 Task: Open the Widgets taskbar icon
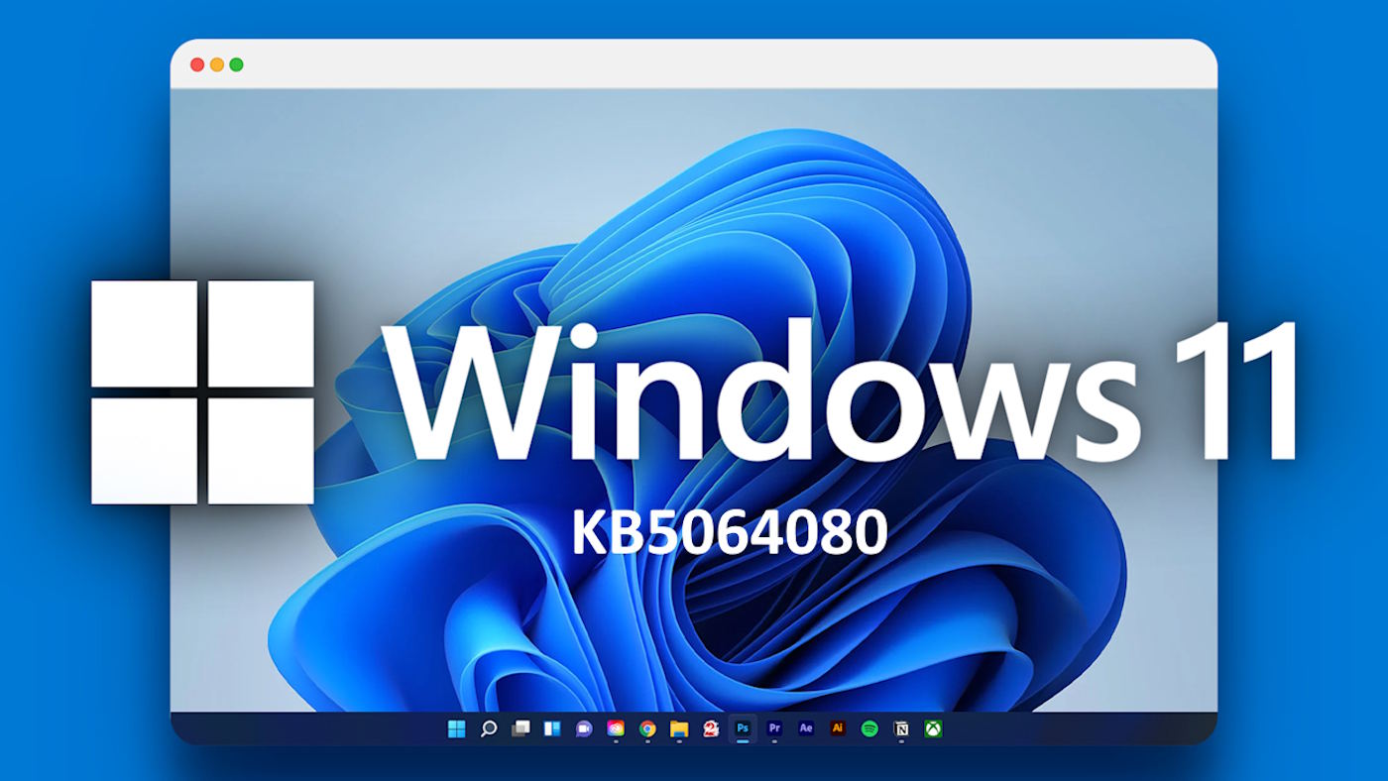coord(552,729)
